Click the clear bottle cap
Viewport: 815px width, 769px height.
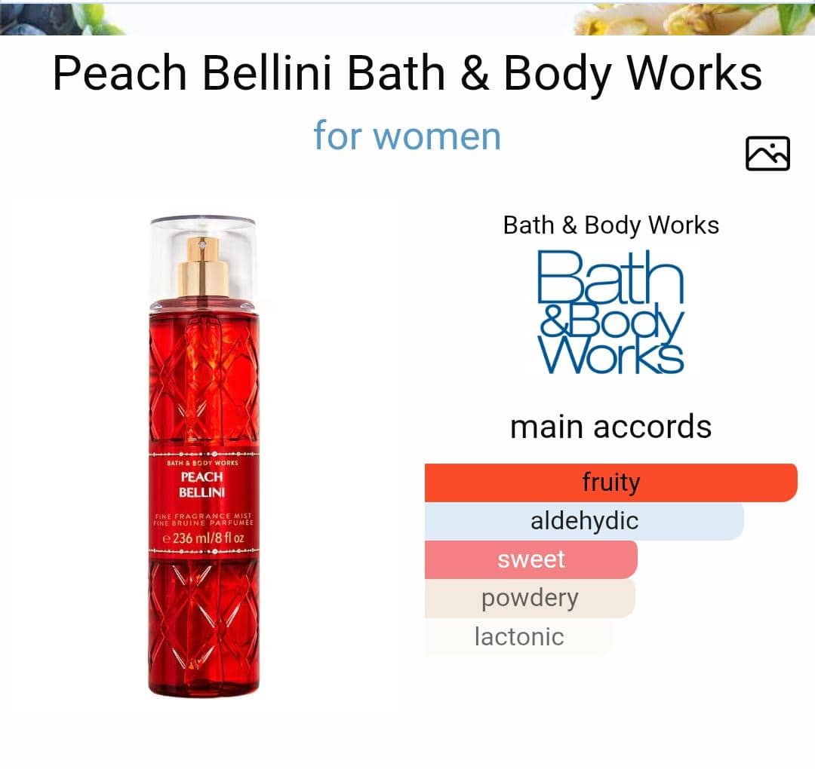click(203, 259)
